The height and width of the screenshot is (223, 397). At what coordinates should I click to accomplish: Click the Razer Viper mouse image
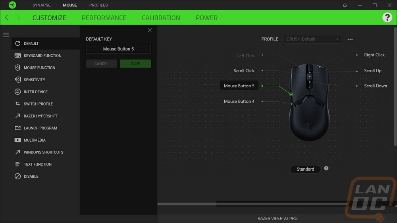click(x=309, y=102)
